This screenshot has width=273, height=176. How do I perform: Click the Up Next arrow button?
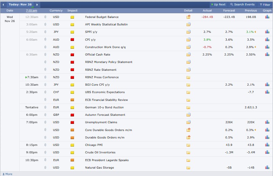[218, 4]
